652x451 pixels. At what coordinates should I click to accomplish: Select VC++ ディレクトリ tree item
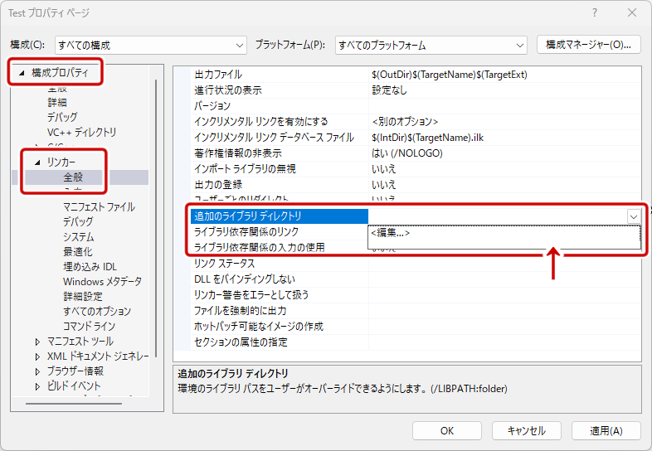[81, 132]
